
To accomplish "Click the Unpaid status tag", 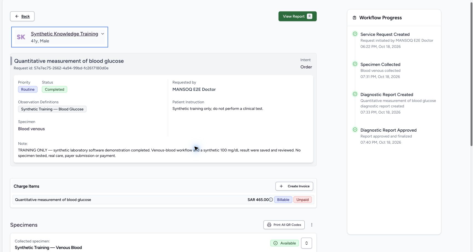I will [x=302, y=200].
